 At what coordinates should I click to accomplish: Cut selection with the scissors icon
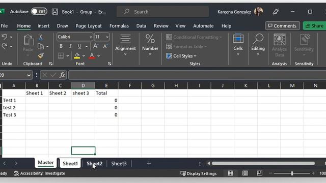(x=41, y=37)
